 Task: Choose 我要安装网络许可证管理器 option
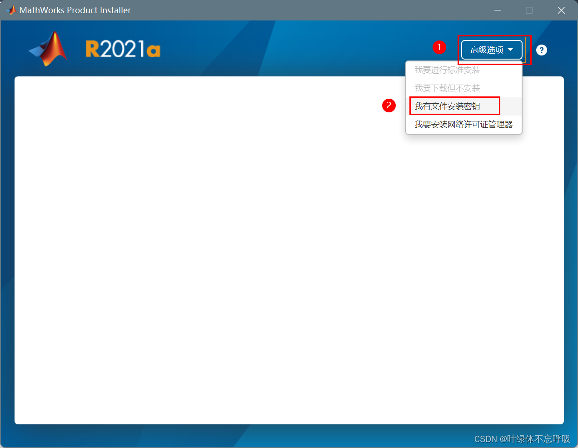(463, 125)
